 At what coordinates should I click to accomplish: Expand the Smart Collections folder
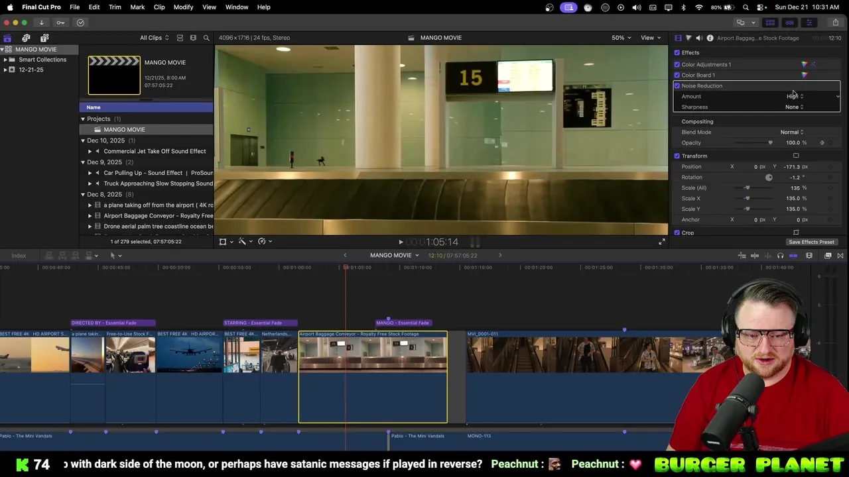click(x=5, y=60)
